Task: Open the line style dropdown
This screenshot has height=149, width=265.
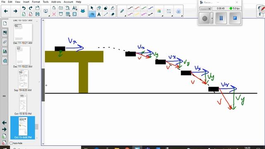Action: [169, 11]
